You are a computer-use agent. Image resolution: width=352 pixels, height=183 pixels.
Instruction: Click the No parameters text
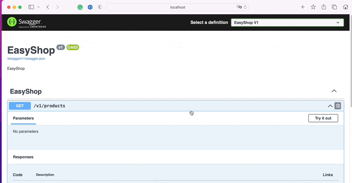tap(26, 131)
